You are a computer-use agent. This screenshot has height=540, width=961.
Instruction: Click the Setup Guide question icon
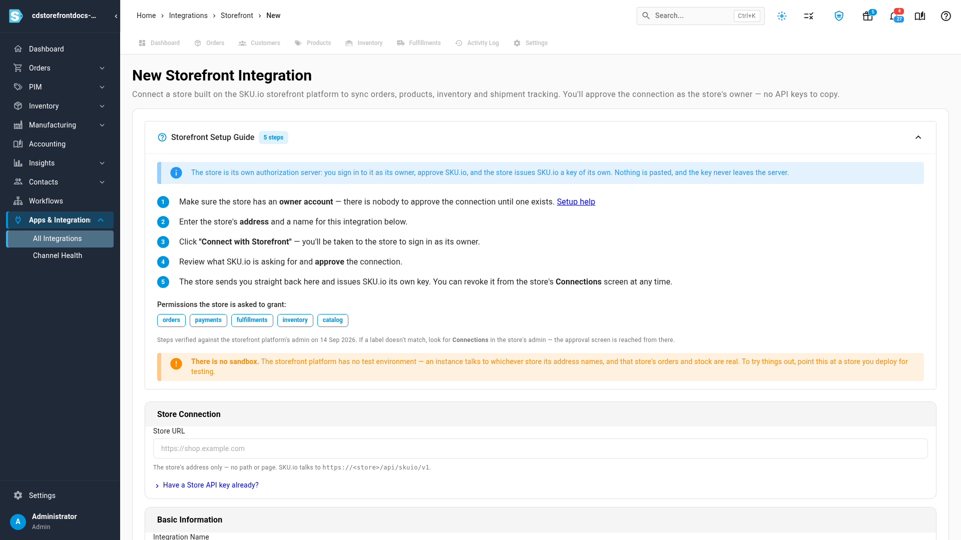coord(162,137)
